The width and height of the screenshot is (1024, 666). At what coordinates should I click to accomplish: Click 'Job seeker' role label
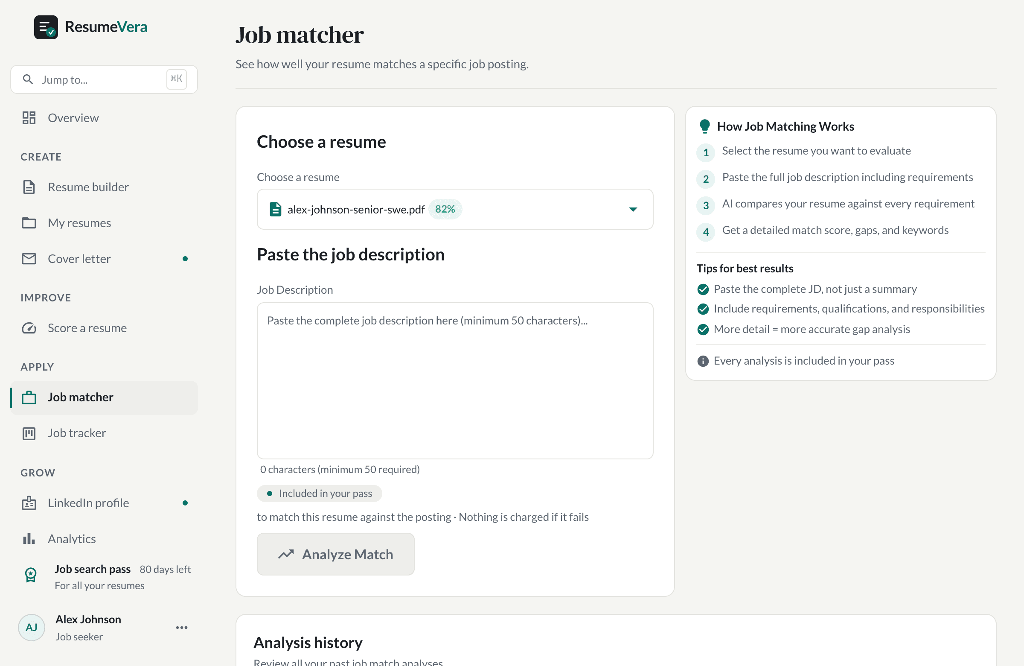coord(79,637)
